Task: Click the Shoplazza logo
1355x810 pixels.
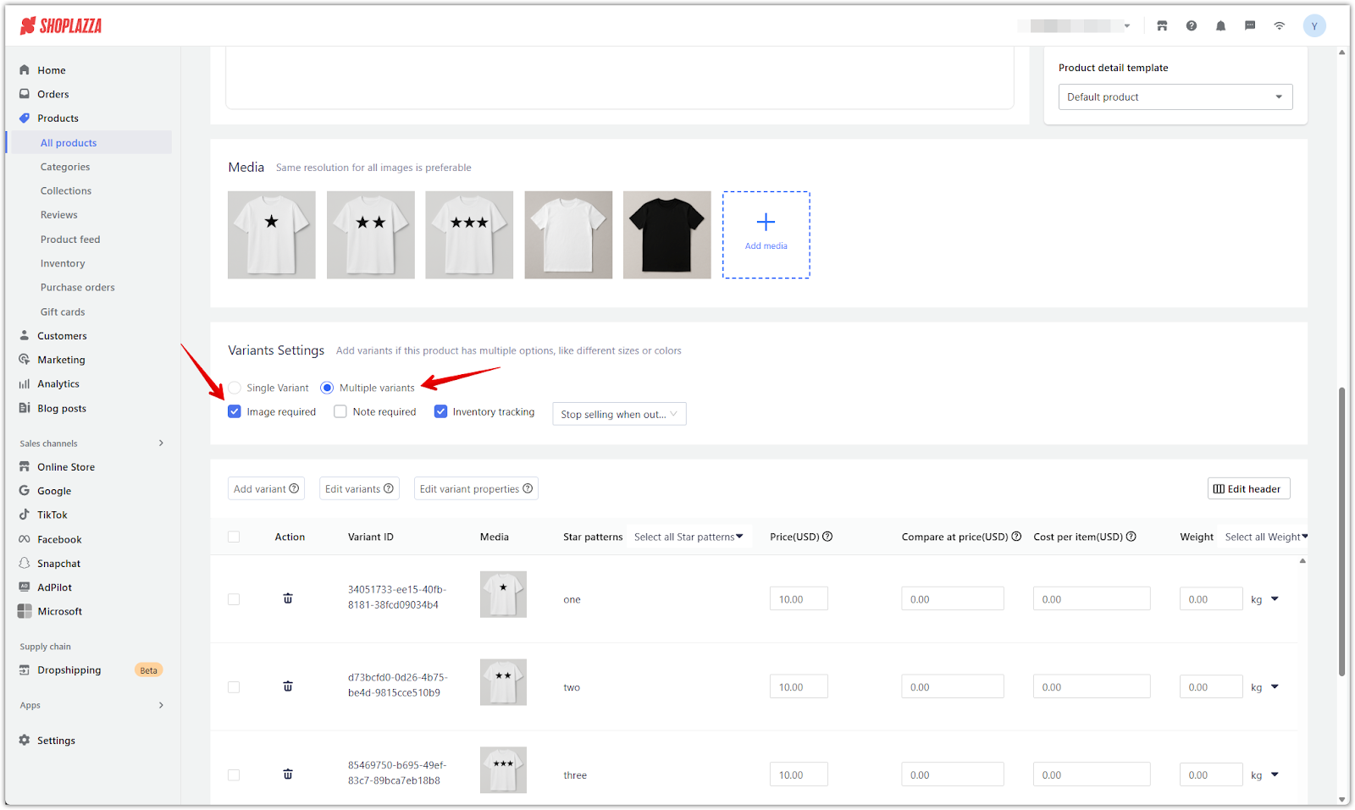Action: (x=60, y=26)
